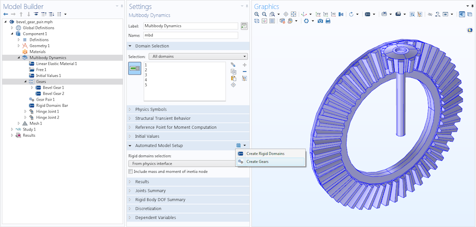
Task: Remove from selection with the minus icon
Action: point(245,71)
